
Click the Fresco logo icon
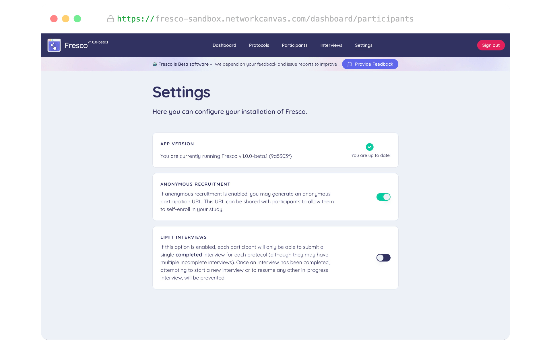click(54, 45)
